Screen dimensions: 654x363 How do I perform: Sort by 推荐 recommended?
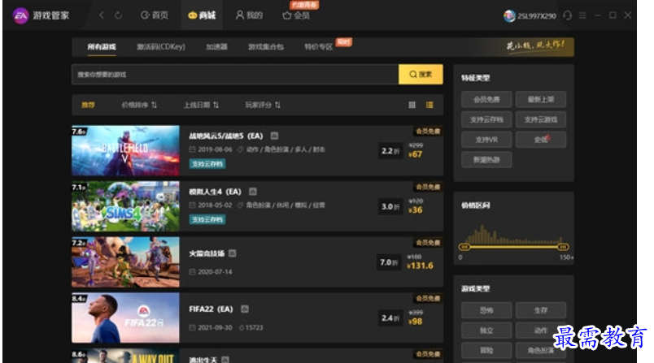88,105
